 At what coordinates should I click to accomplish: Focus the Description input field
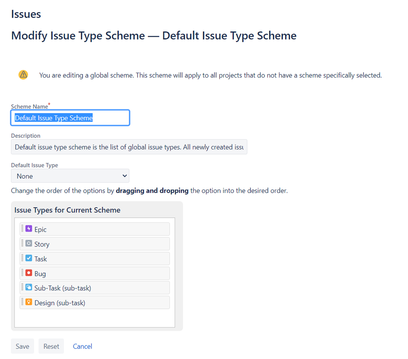coord(129,147)
